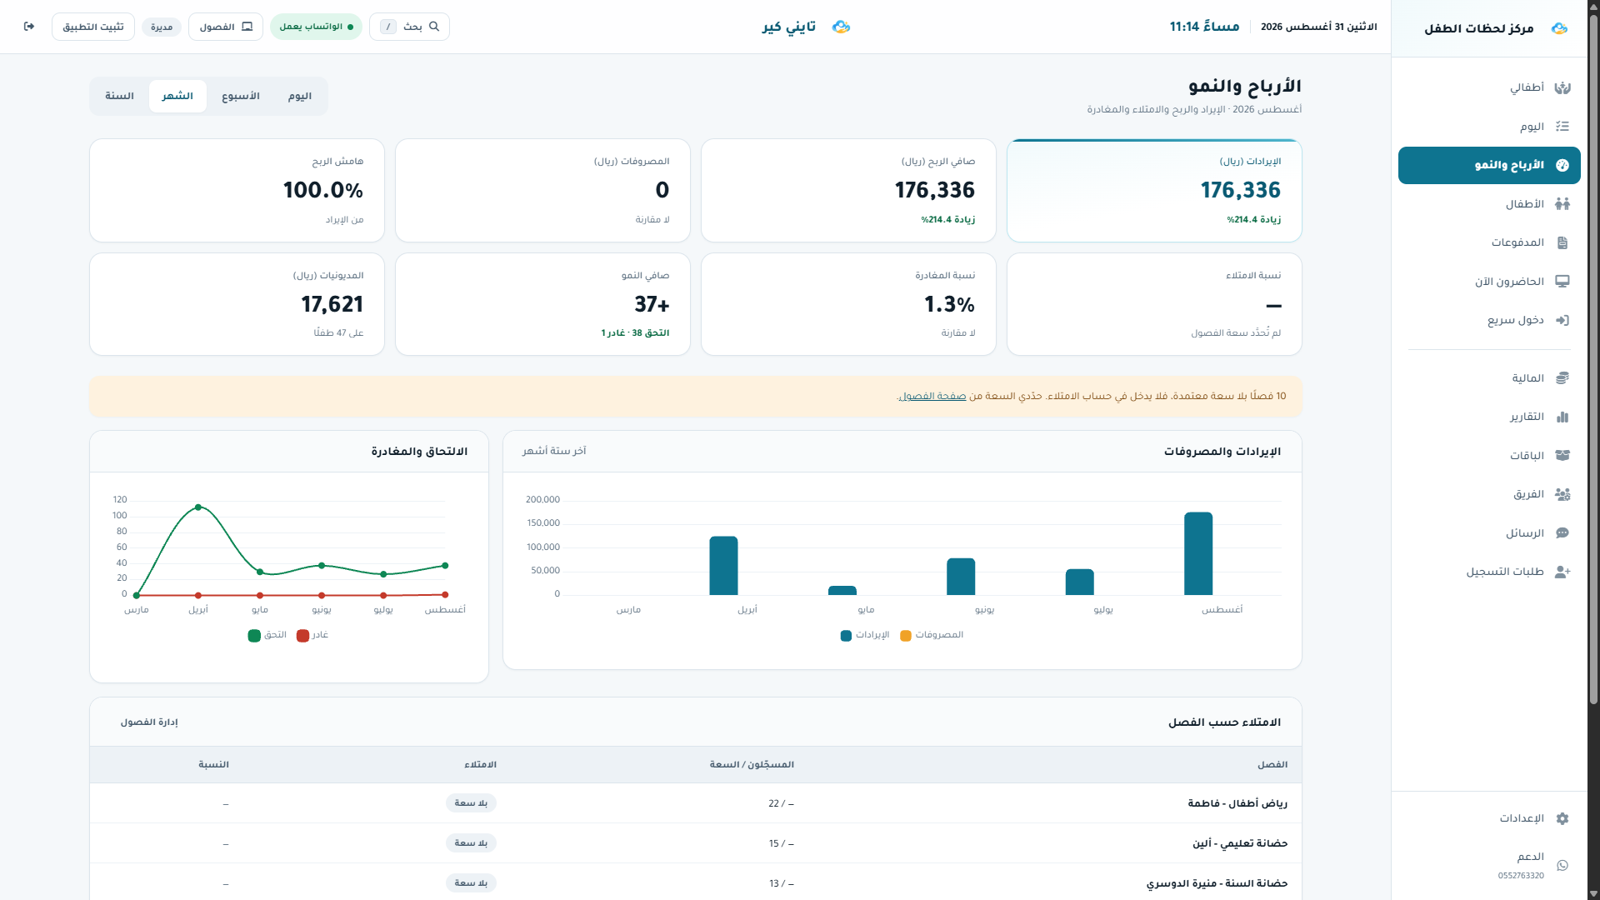Click the اليوم checklist icon in sidebar
Screen dimensions: 1600x900
pyautogui.click(x=1562, y=127)
